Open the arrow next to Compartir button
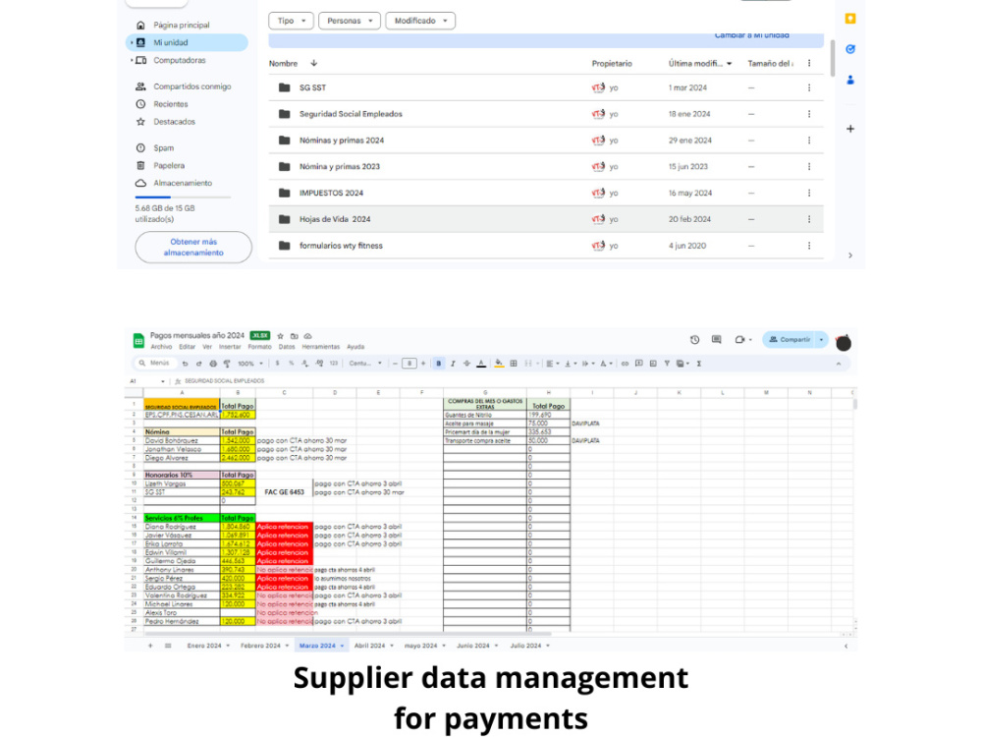Viewport: 982px width, 737px height. 821,340
